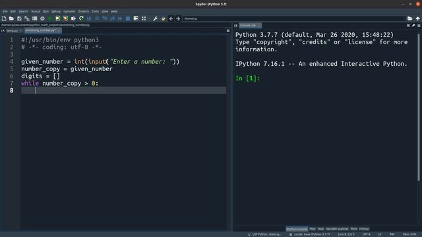Open the file list browser icon
This screenshot has width=422, height=237.
[35, 18]
